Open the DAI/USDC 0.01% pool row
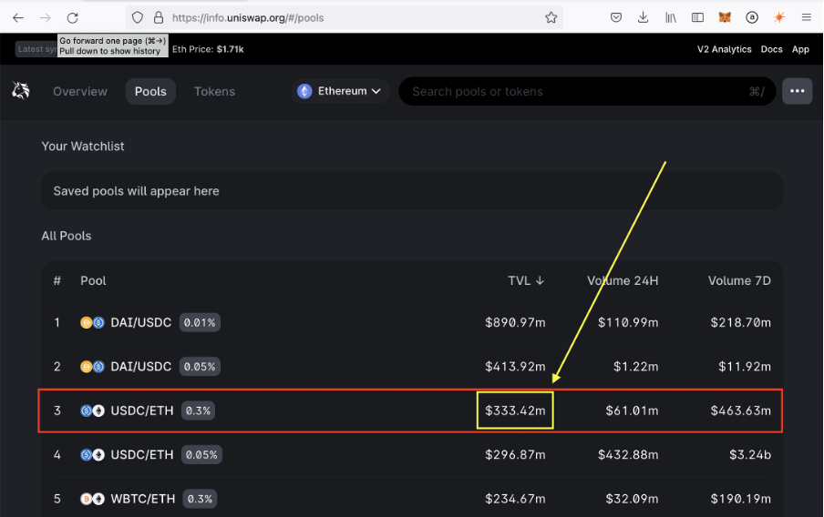 click(412, 322)
